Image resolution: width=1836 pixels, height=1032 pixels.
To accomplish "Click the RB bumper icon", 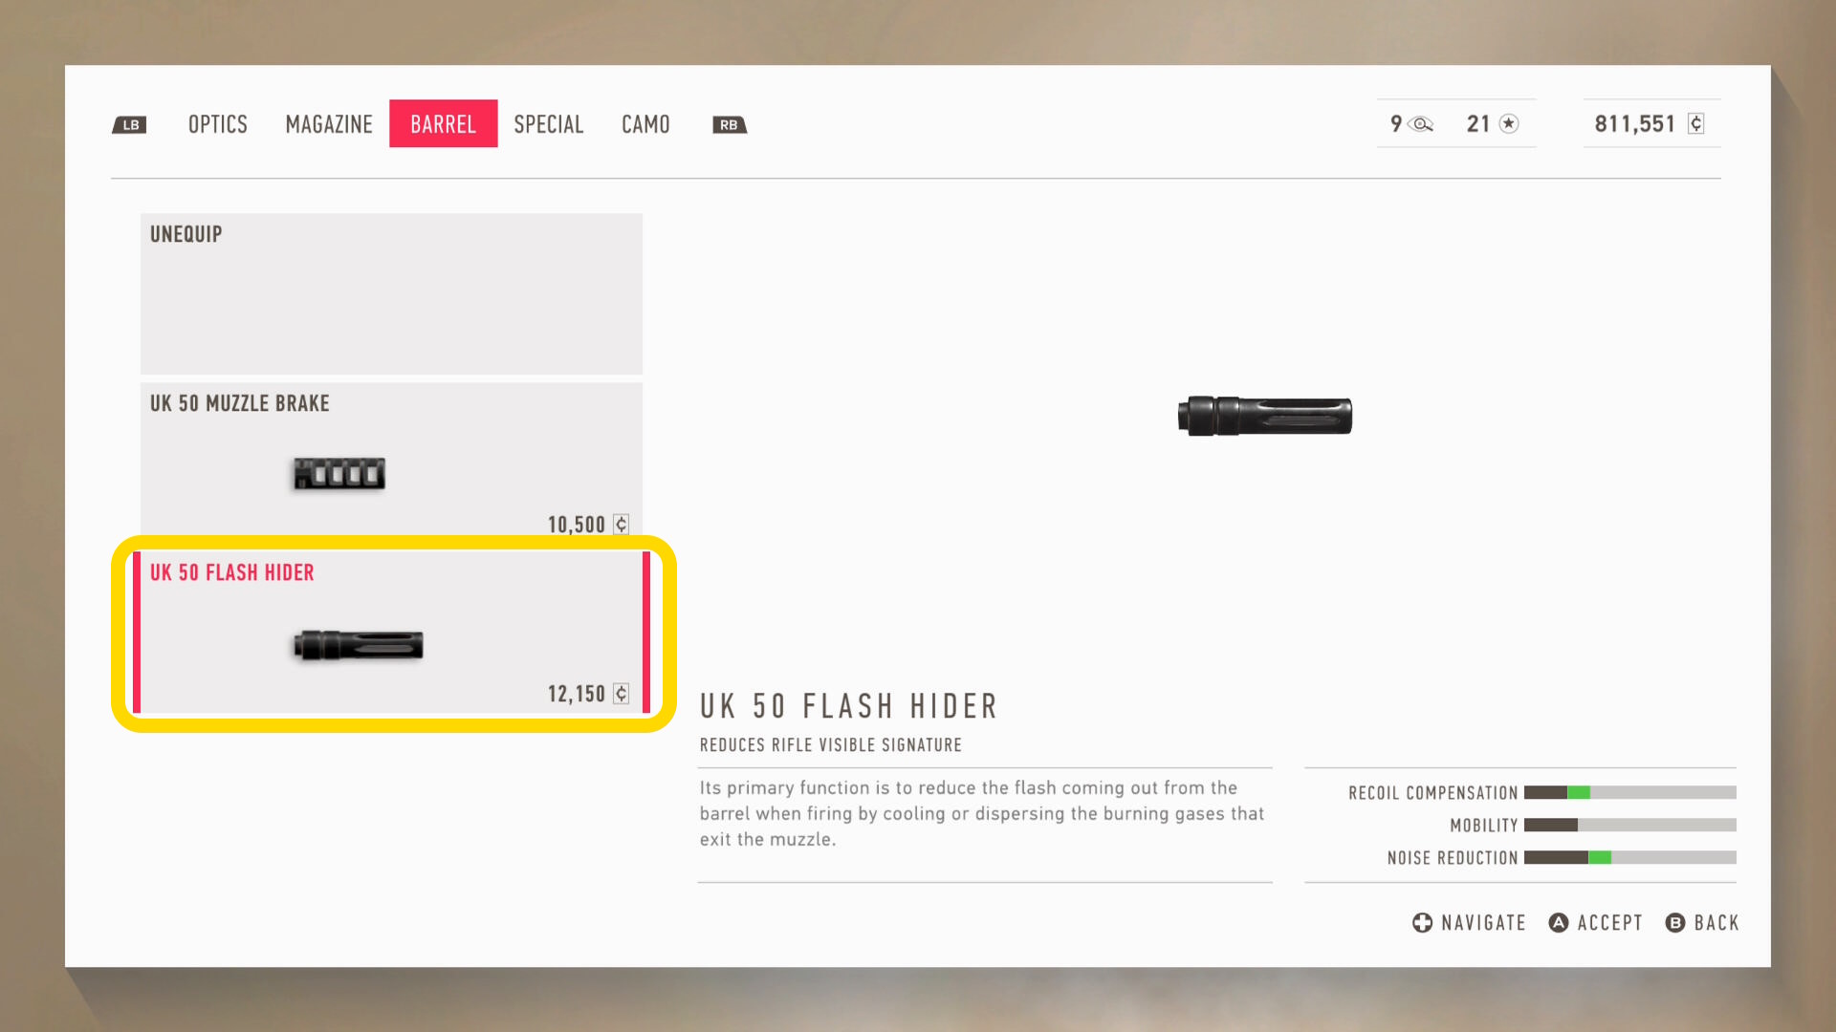I will [730, 125].
